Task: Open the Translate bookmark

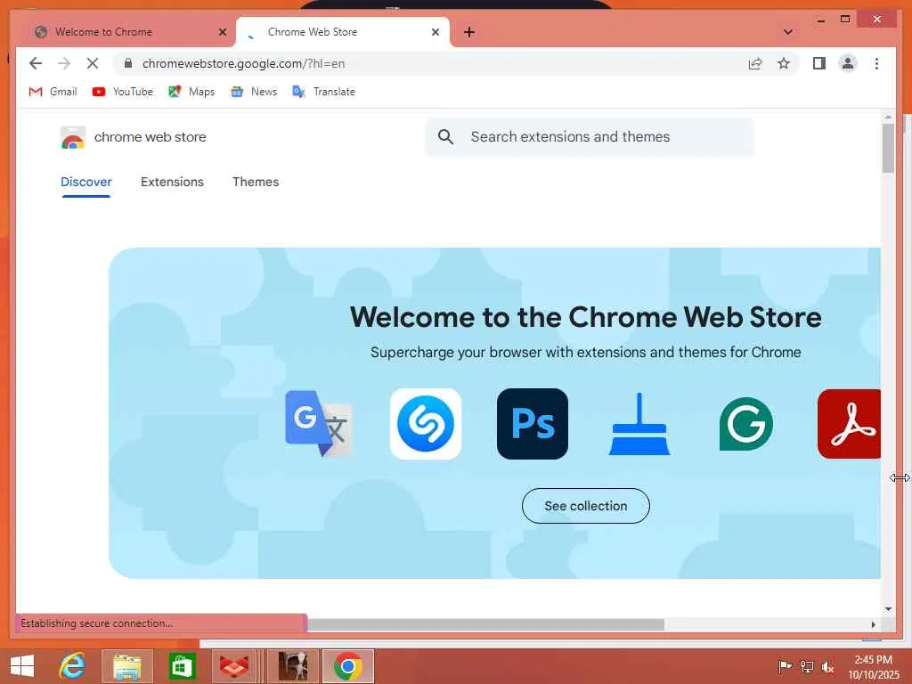Action: coord(323,92)
